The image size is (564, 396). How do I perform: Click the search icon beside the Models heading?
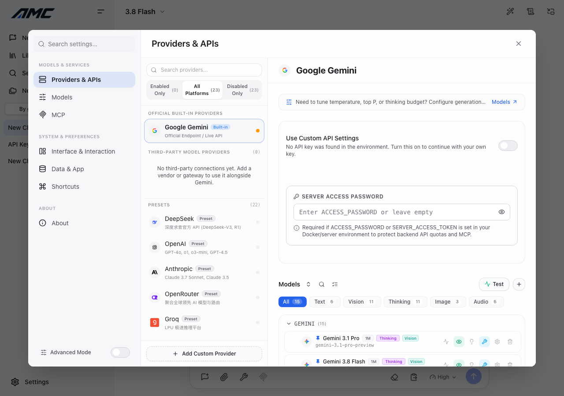click(x=322, y=284)
